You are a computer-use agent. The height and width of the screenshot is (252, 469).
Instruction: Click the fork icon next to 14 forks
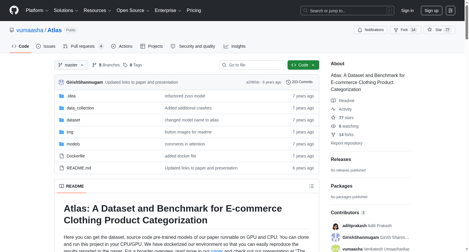[x=333, y=135]
